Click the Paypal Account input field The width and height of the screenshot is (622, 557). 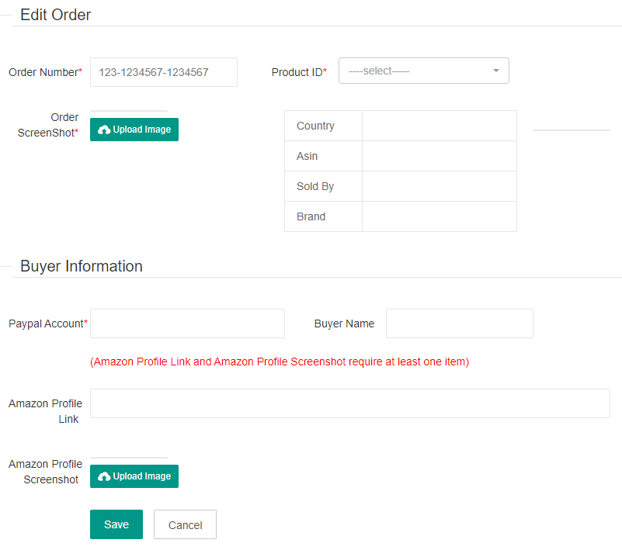(x=187, y=323)
